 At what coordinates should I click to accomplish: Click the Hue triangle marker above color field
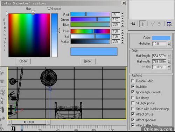[x=33, y=13]
